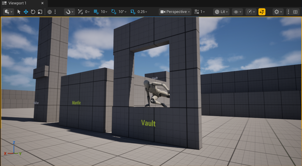Open surface snapping value 0 dropdown
The image size is (302, 166).
click(x=87, y=12)
